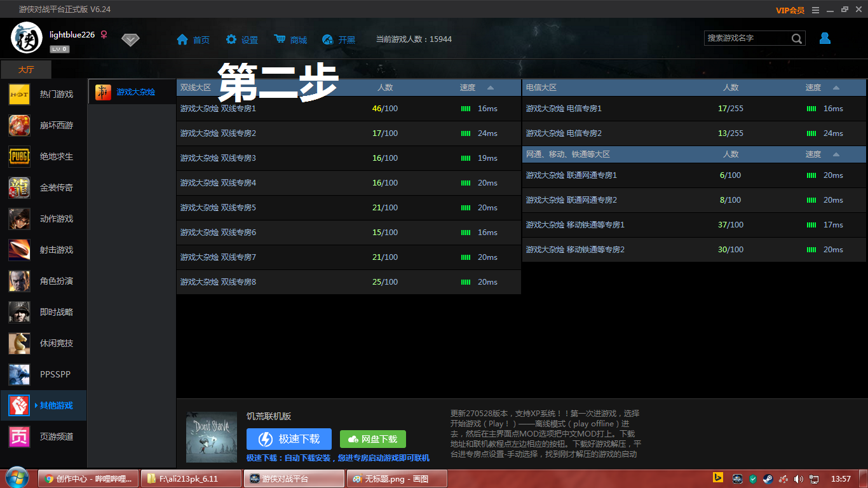Click the lightblue226 username
This screenshot has height=488, width=868.
click(72, 34)
